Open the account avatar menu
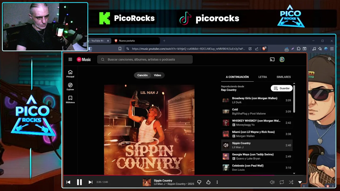 pyautogui.click(x=282, y=59)
